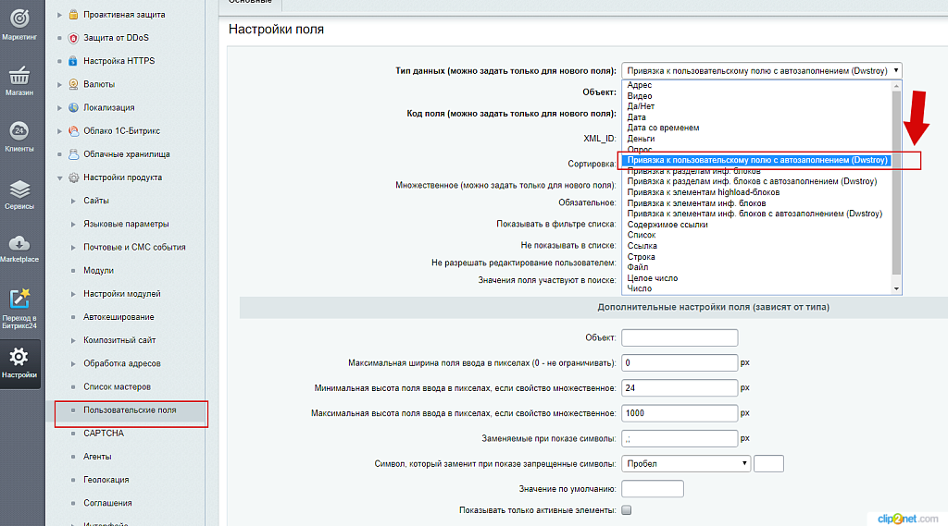Open the Настройки gear icon

point(19,358)
